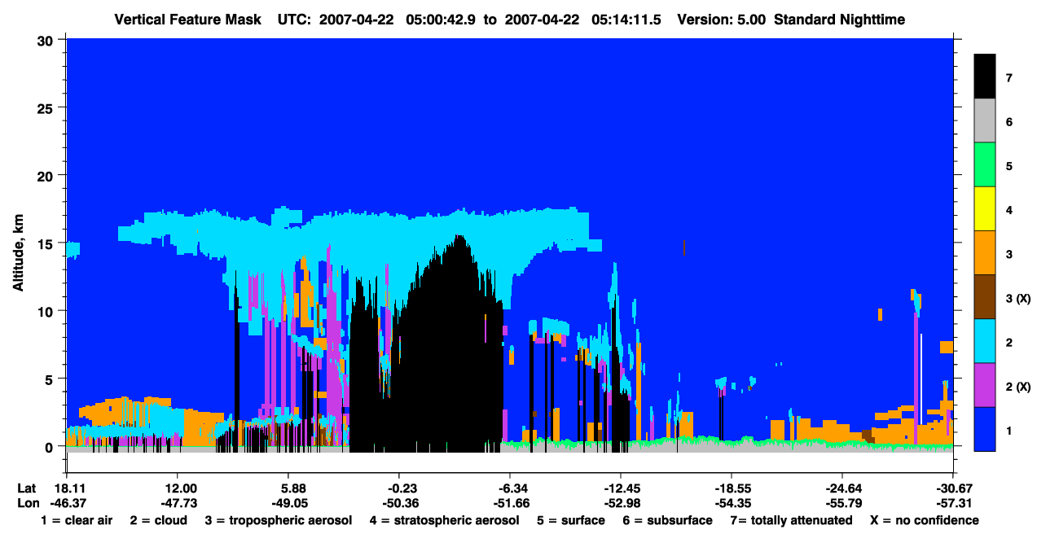Click longitude value '-49.05'

tap(288, 502)
